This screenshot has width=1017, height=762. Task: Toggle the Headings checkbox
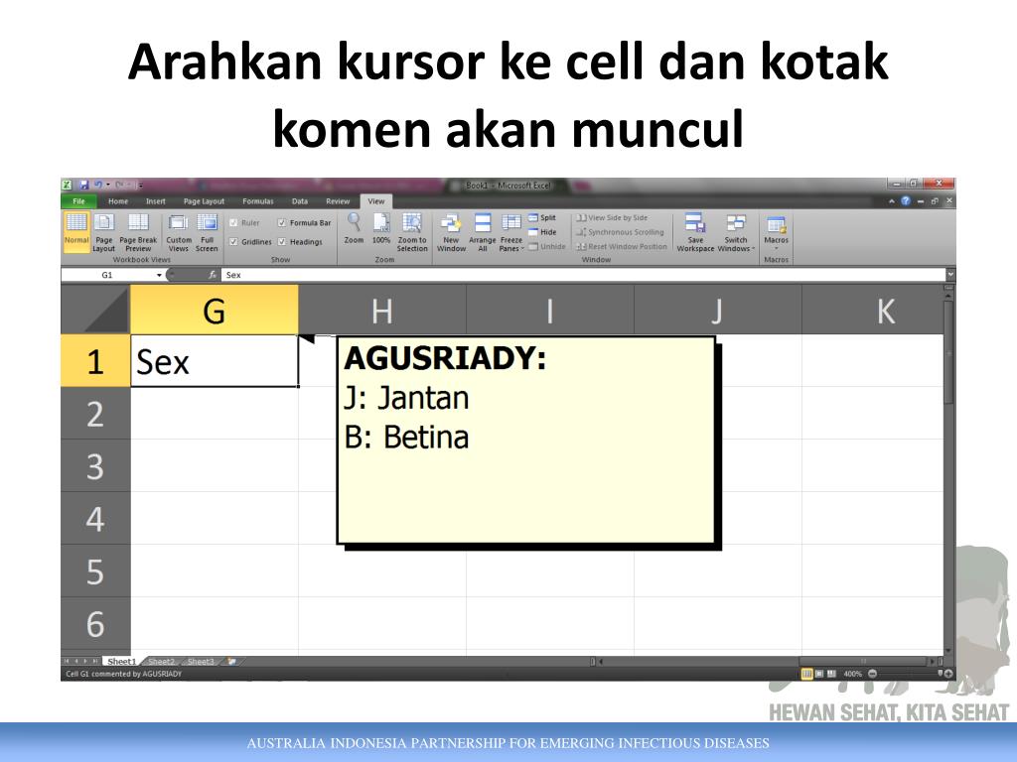click(282, 242)
